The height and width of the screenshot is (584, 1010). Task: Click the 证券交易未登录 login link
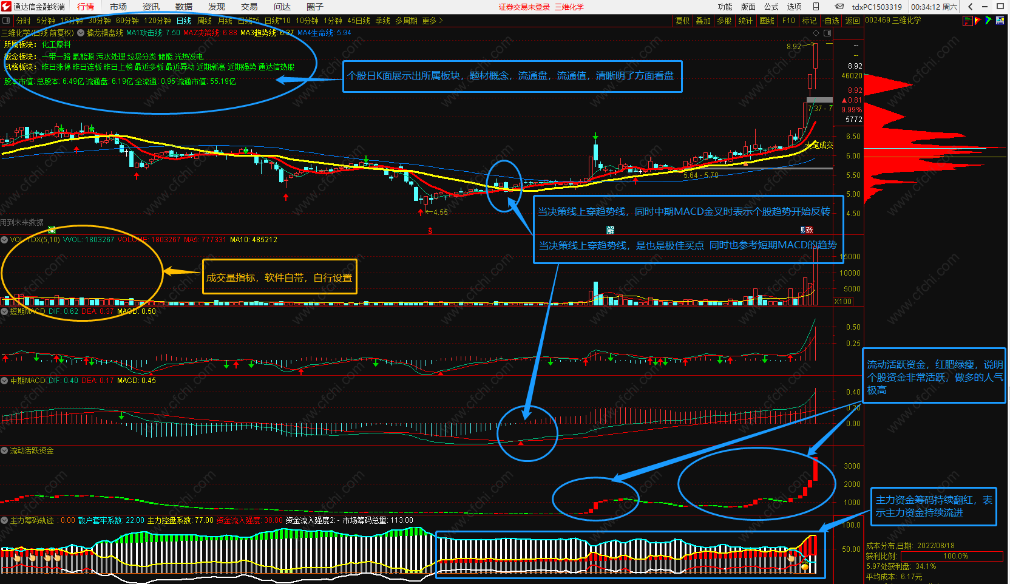(524, 7)
